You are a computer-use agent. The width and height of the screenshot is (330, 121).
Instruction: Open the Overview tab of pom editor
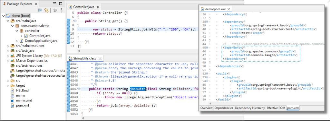pos(206,108)
